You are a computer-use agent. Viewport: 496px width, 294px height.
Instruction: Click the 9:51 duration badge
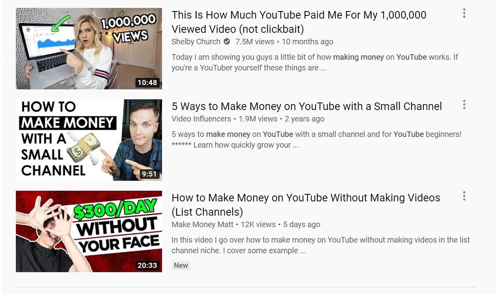tap(149, 174)
